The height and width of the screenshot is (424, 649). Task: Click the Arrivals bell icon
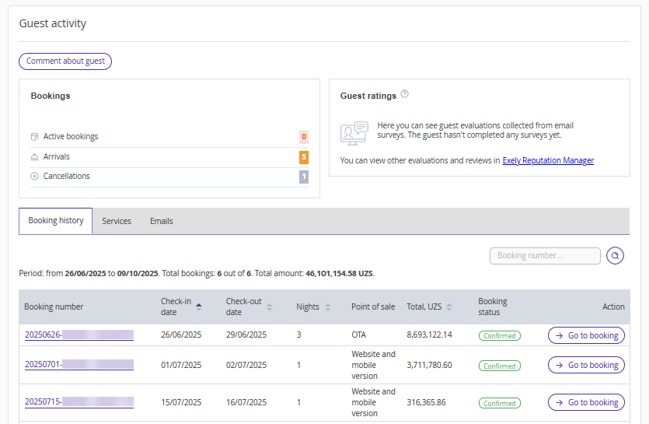coord(34,157)
